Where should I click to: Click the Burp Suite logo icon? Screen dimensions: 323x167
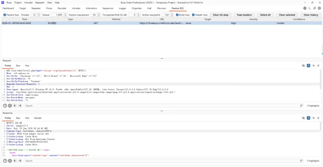coord(3,3)
